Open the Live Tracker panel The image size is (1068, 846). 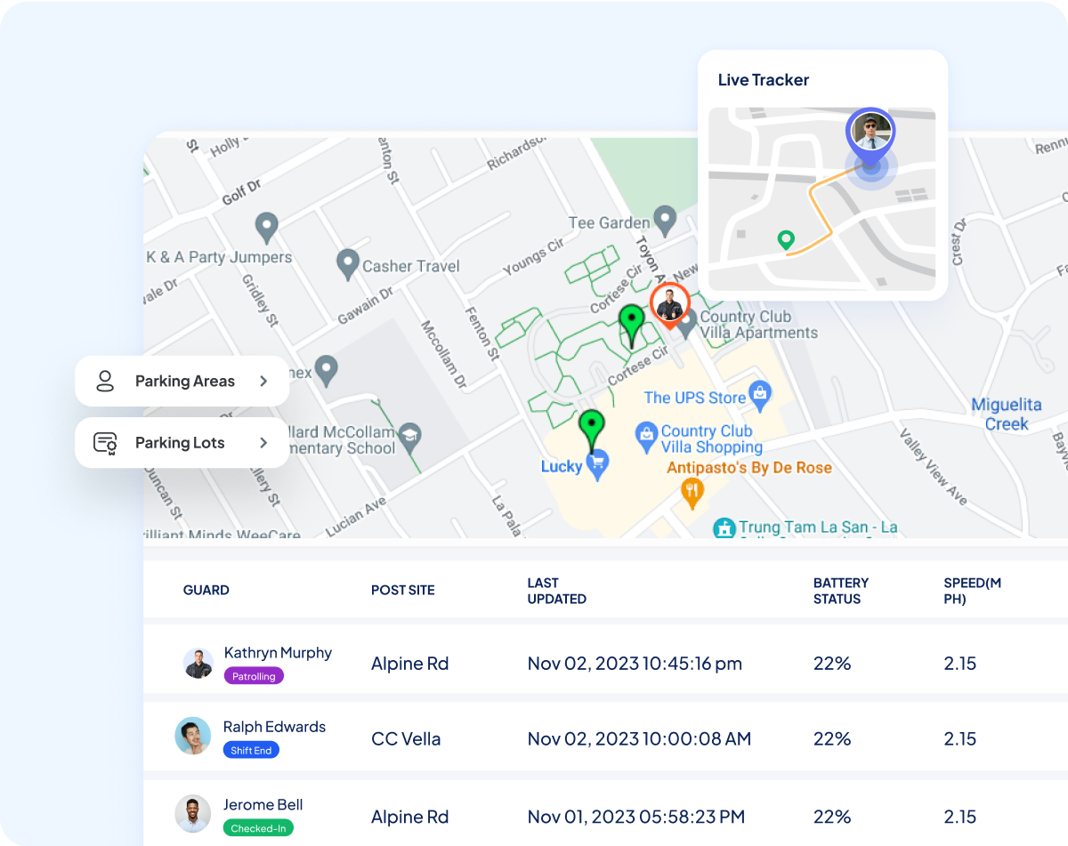pos(764,79)
